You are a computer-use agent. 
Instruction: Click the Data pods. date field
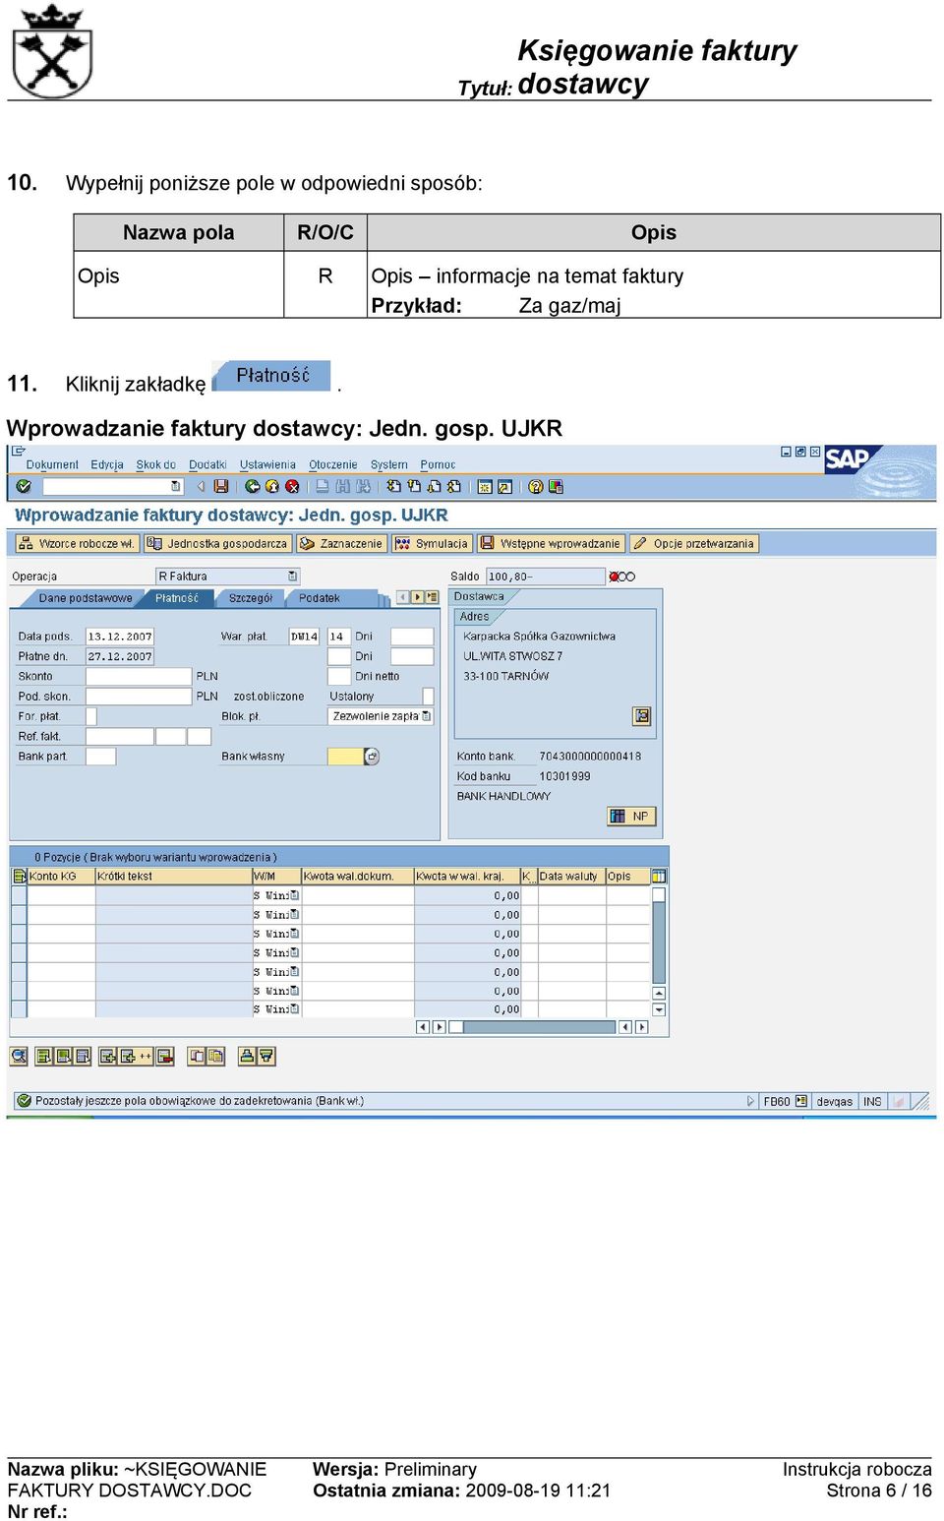pos(120,637)
